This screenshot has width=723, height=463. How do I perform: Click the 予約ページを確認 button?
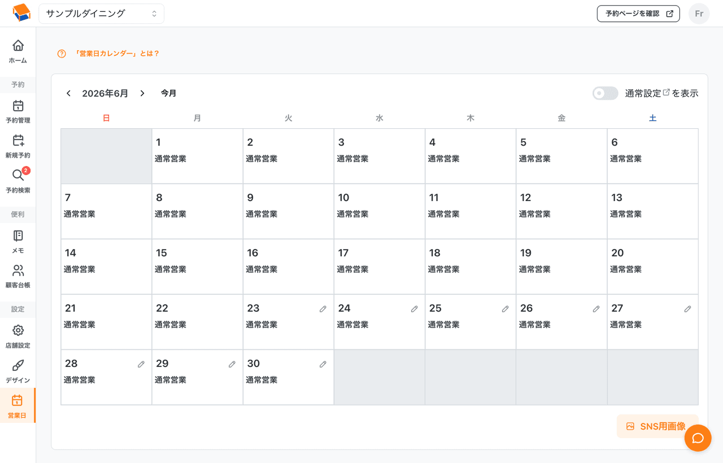638,14
